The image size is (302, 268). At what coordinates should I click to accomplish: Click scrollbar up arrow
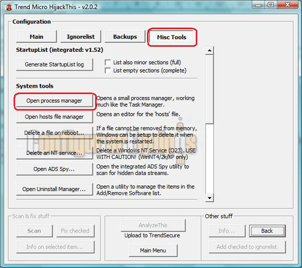209,51
